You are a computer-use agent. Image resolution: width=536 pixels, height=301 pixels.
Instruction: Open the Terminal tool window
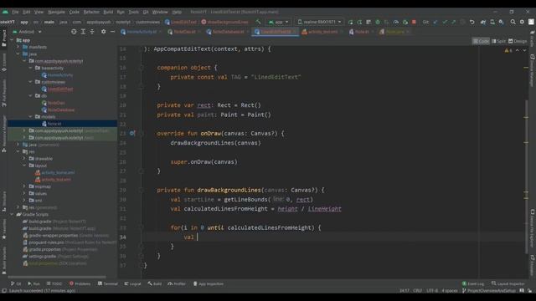click(108, 283)
